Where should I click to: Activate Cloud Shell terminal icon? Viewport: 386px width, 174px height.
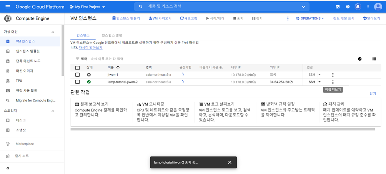click(x=338, y=7)
